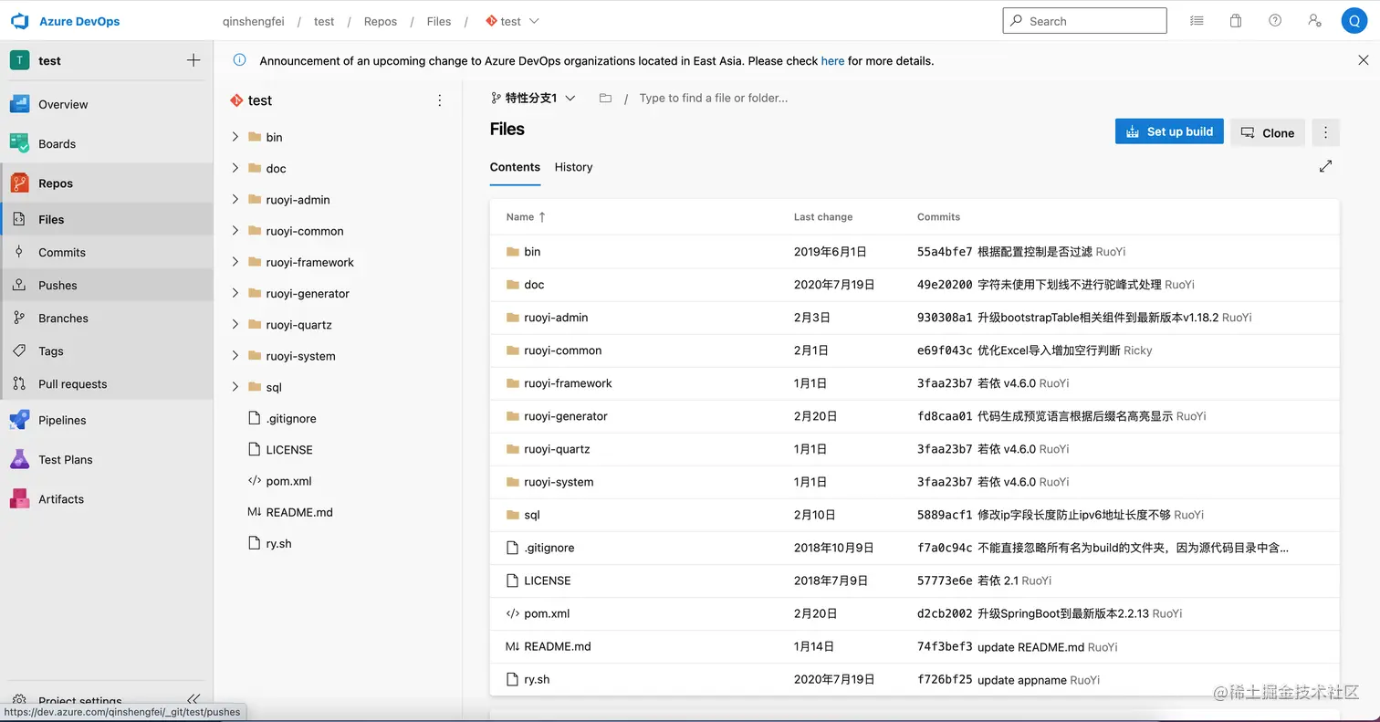
Task: Open commit 55a4bfe7 in bin row
Action: tap(945, 252)
